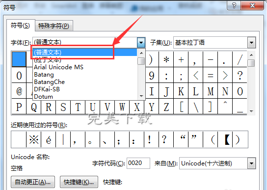
Task: Select the digit 9 in symbol grid
Action: click(x=152, y=75)
